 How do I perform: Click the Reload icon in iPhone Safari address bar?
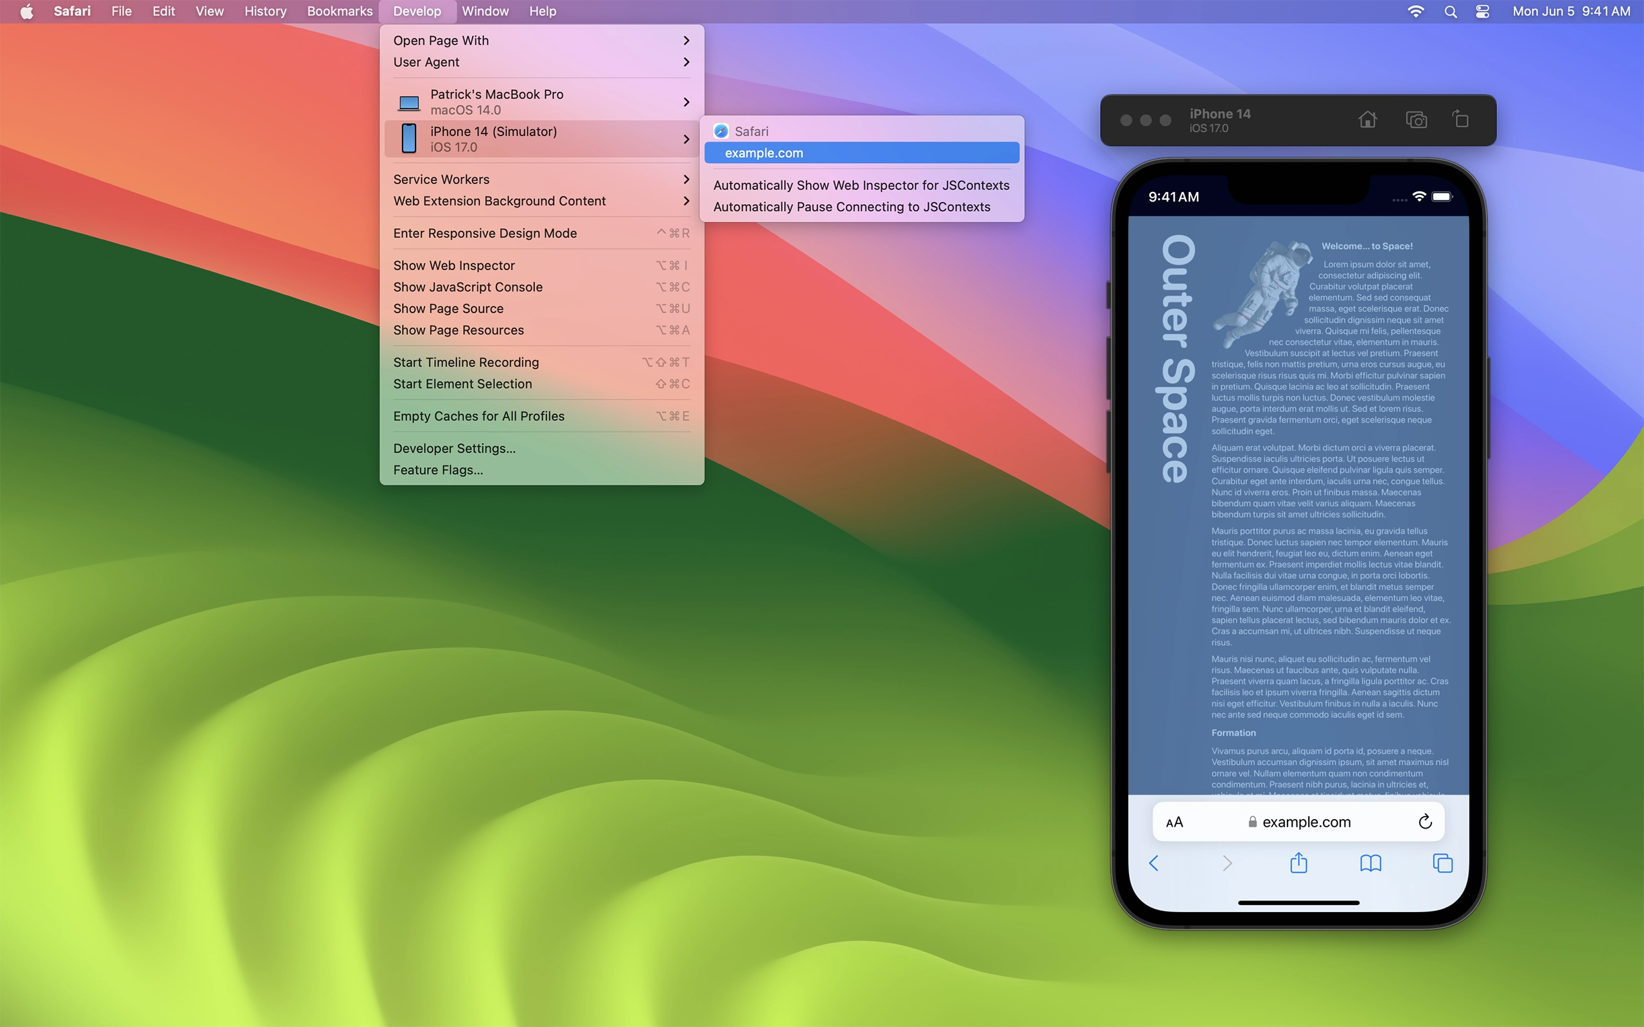[1425, 821]
